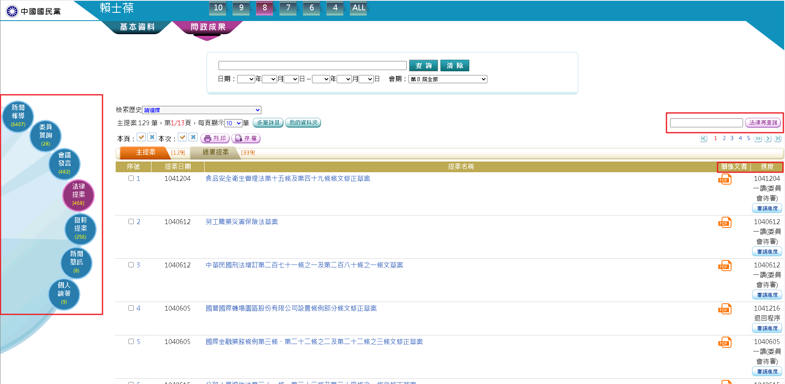Viewport: 785px width, 384px height.
Task: Open the 會期 session dropdown
Action: (447, 79)
